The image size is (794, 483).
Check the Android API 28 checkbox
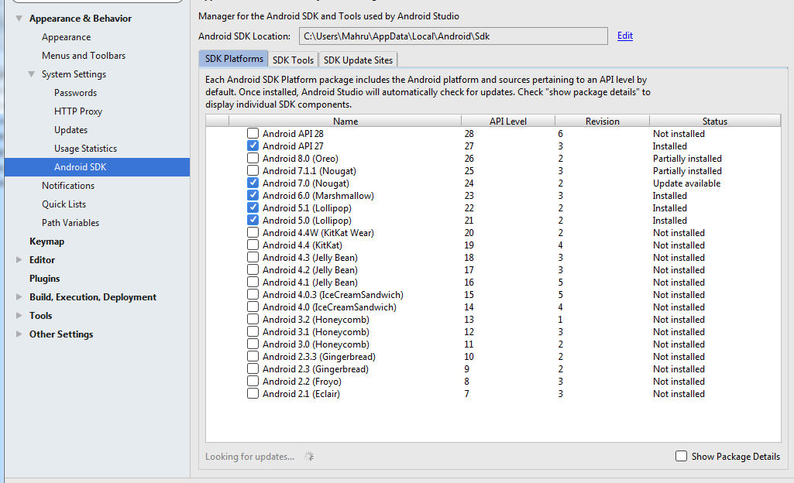pos(253,134)
